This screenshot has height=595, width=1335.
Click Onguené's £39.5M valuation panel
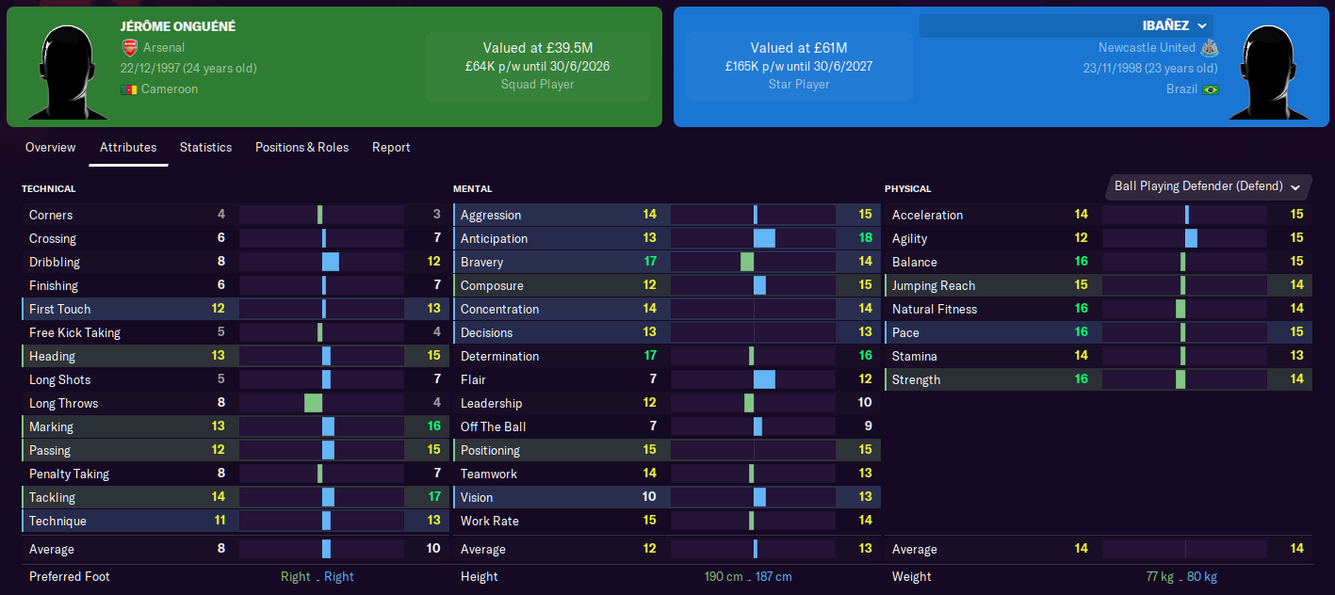(538, 66)
